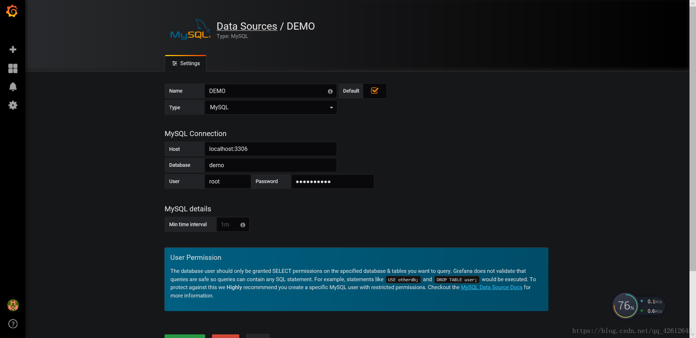
Task: Click the Name input field containing DEMO
Action: [271, 91]
